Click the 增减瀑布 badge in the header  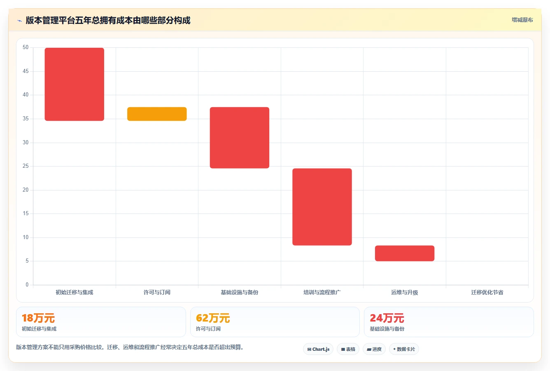click(x=522, y=20)
